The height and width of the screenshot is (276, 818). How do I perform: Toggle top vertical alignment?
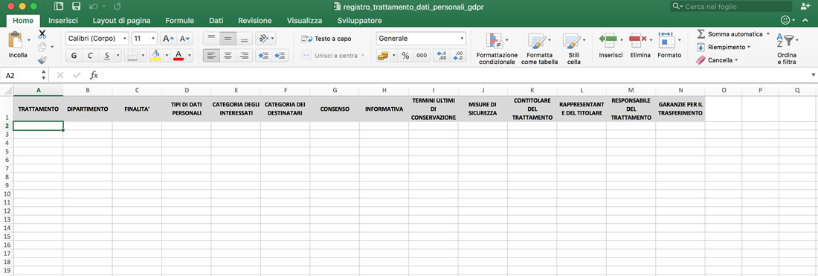coord(211,39)
